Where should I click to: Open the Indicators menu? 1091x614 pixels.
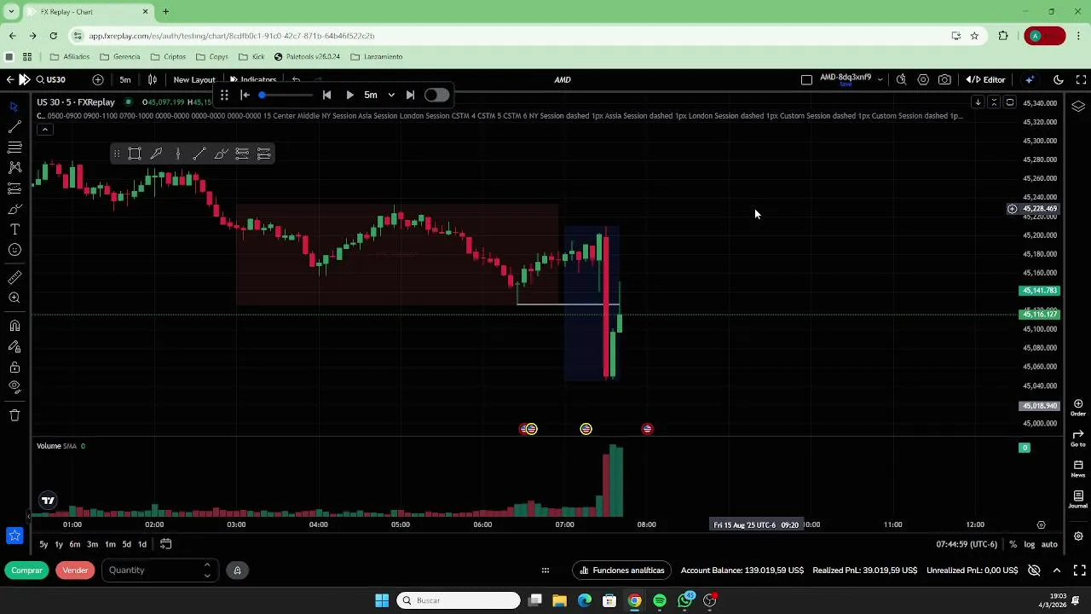click(253, 79)
